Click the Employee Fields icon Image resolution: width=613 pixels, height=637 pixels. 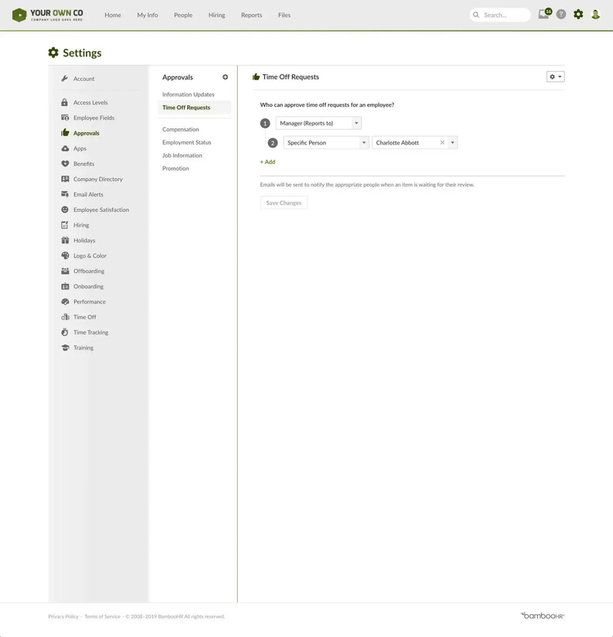[x=65, y=118]
